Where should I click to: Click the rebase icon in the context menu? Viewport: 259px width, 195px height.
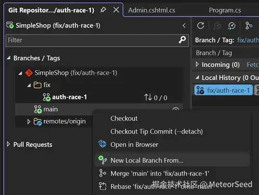pyautogui.click(x=102, y=186)
